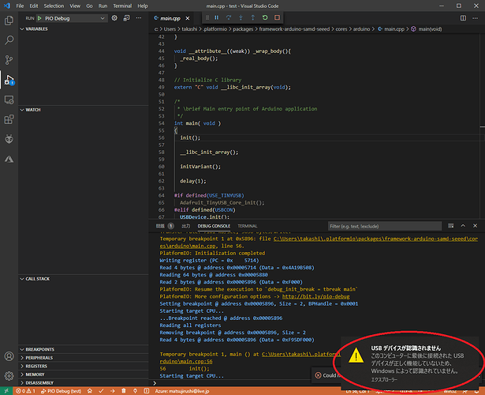485x395 pixels.
Task: Start debugging with green play arrow
Action: pos(39,18)
